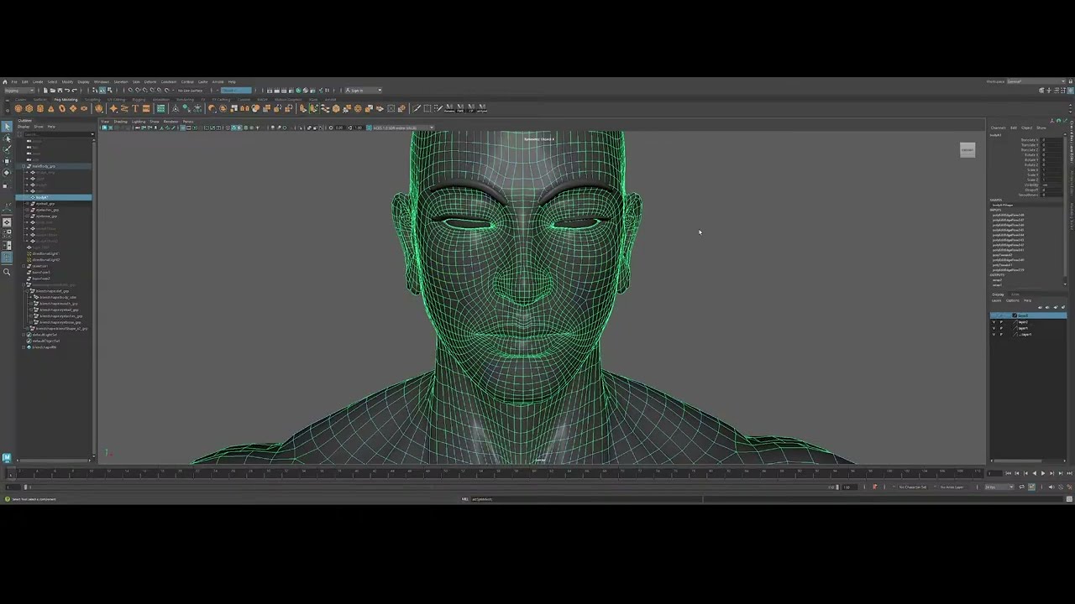Image resolution: width=1075 pixels, height=604 pixels.
Task: Go to the start of playback range
Action: coord(1008,473)
